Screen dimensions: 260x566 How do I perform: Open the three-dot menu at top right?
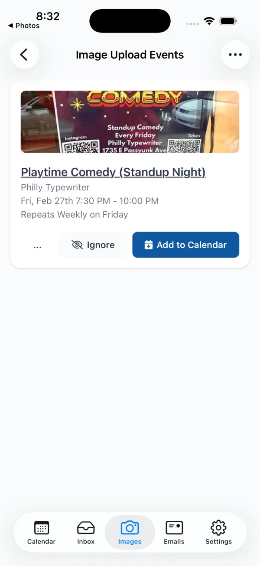[235, 54]
